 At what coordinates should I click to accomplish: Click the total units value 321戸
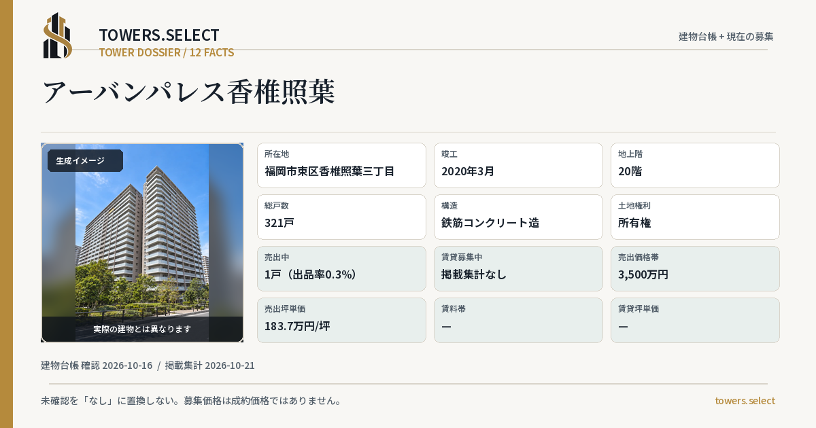279,223
